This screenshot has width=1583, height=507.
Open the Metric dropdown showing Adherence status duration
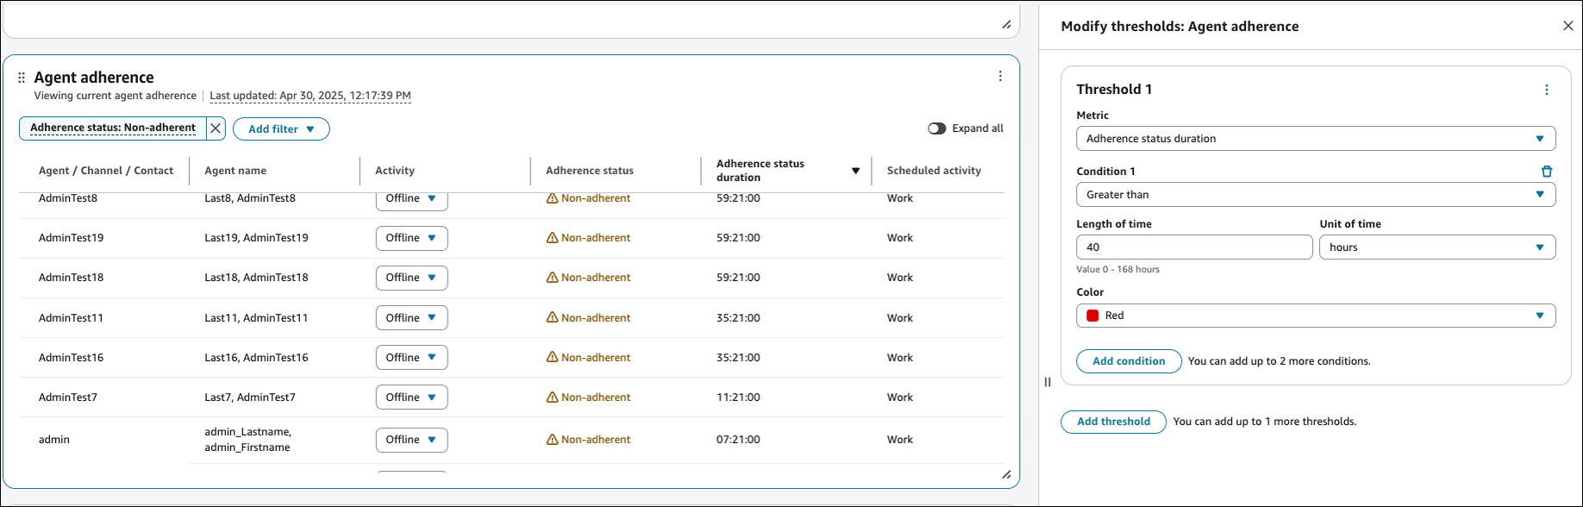tap(1315, 139)
